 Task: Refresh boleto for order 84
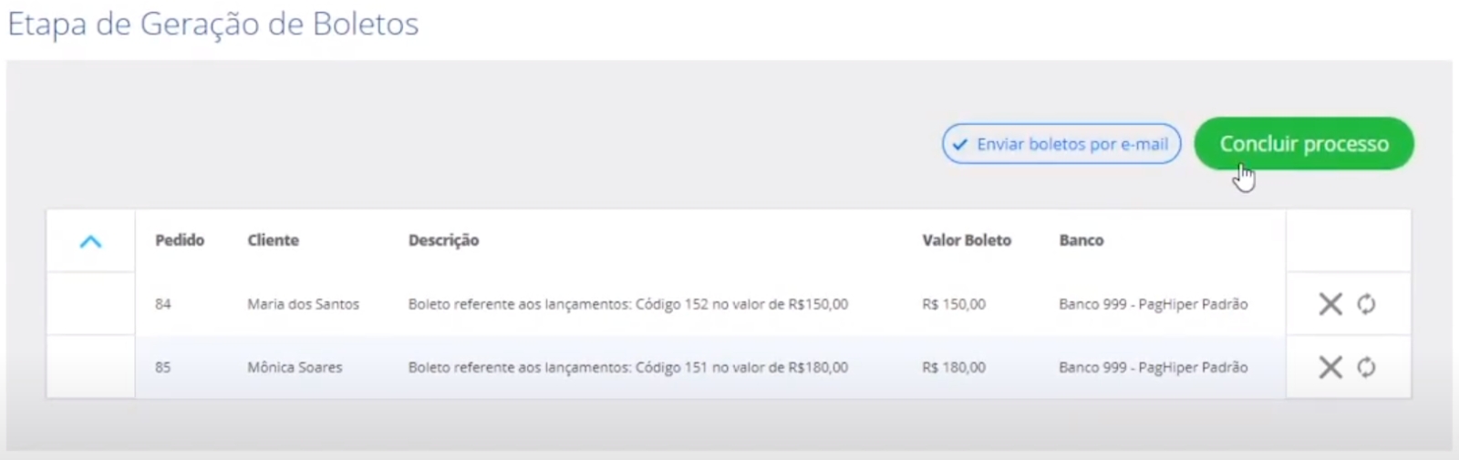pyautogui.click(x=1366, y=304)
